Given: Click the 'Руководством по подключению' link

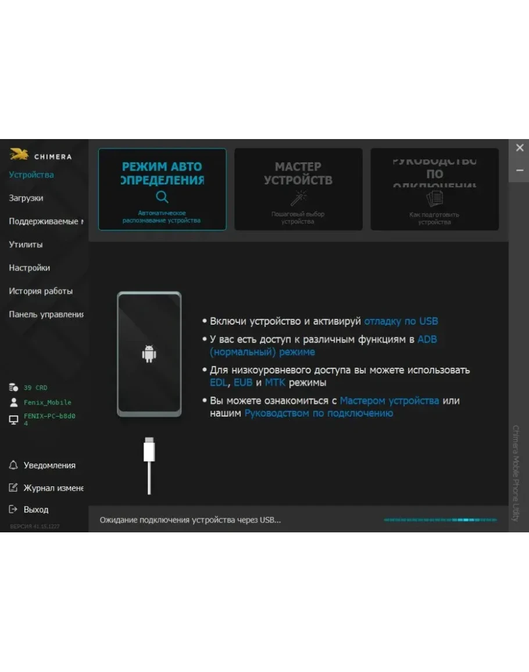Looking at the screenshot, I should [x=319, y=414].
